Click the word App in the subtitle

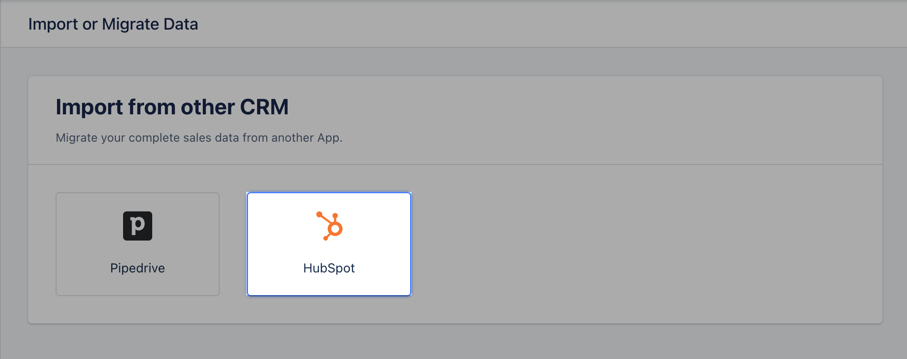click(x=329, y=138)
